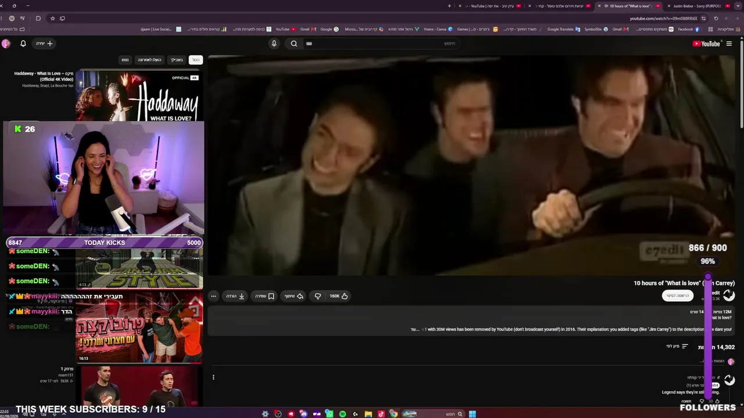Open the Home - Canva bookmark
The height and width of the screenshot is (418, 744).
point(438,29)
